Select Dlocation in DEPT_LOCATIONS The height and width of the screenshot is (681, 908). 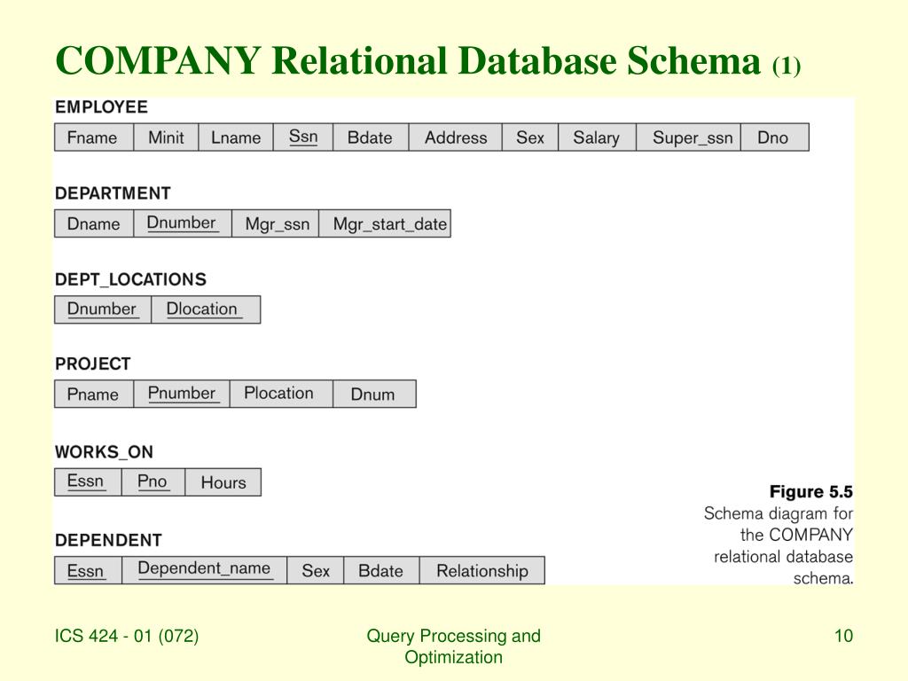[x=206, y=309]
